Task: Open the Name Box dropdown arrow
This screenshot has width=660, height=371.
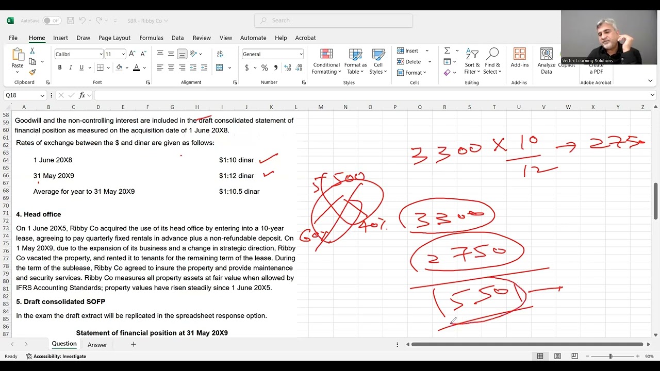Action: click(42, 95)
